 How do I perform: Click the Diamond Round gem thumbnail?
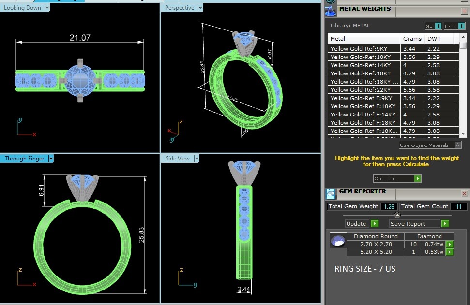(x=338, y=240)
